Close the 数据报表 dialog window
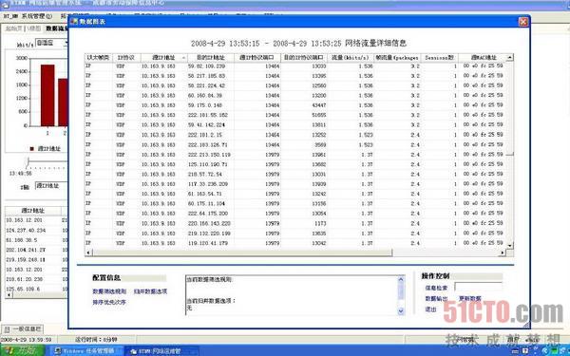 click(523, 22)
